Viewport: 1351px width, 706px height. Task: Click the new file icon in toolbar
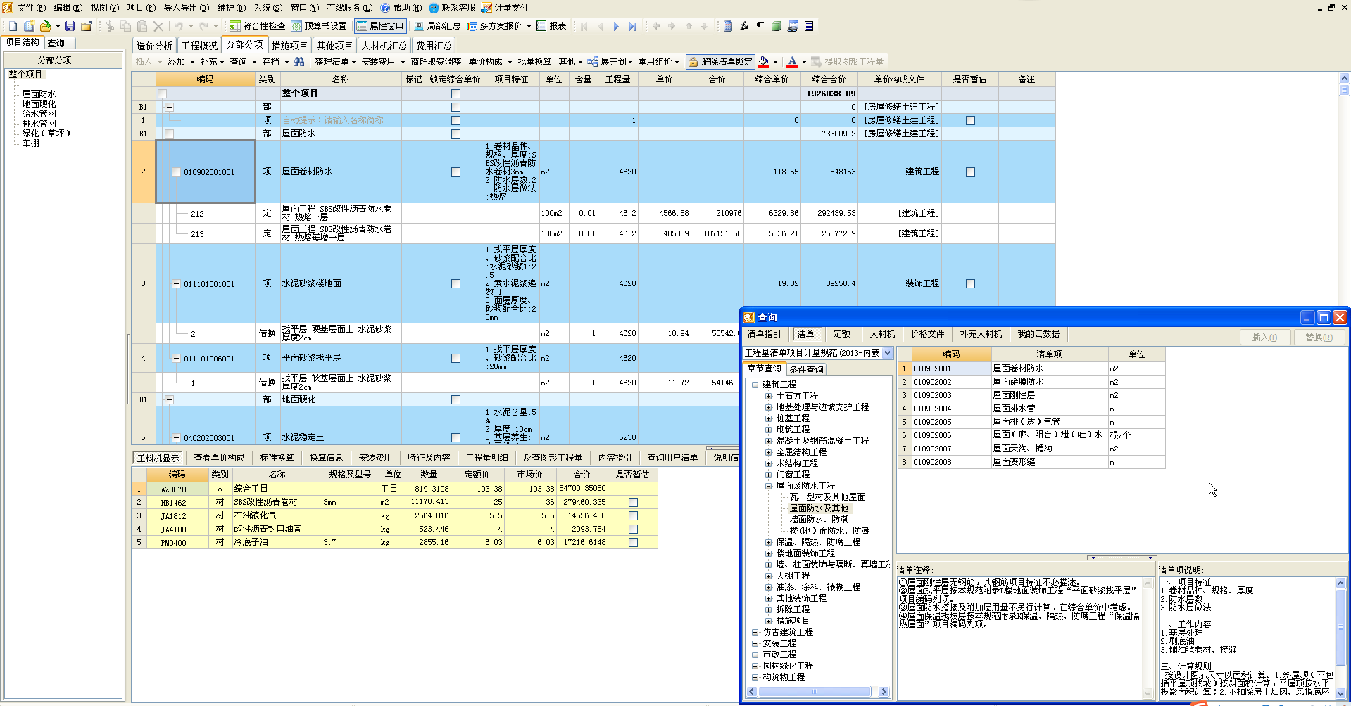pyautogui.click(x=13, y=26)
